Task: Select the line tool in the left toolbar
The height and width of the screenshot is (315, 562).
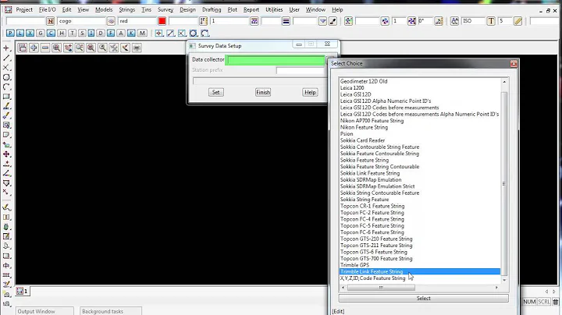Action: click(x=6, y=58)
